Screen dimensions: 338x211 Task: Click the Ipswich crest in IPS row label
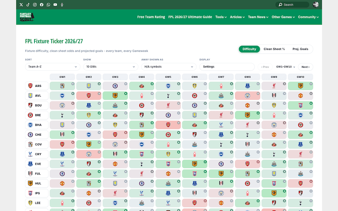[x=30, y=193]
